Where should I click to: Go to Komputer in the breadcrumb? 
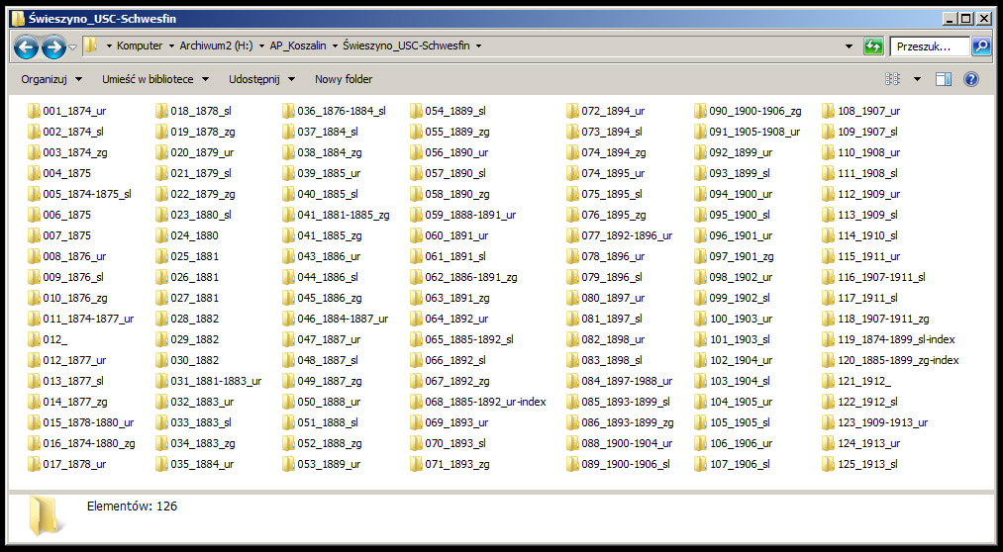pyautogui.click(x=139, y=46)
